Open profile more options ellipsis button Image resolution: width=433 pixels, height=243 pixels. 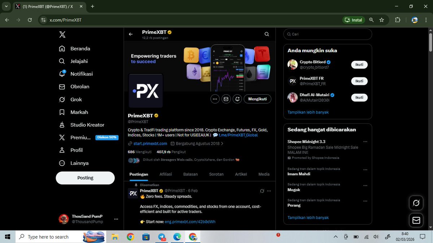[x=215, y=99]
